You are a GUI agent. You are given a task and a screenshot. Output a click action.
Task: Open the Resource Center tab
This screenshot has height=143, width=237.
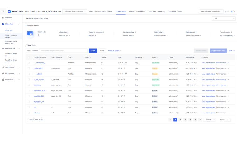[x=175, y=12]
